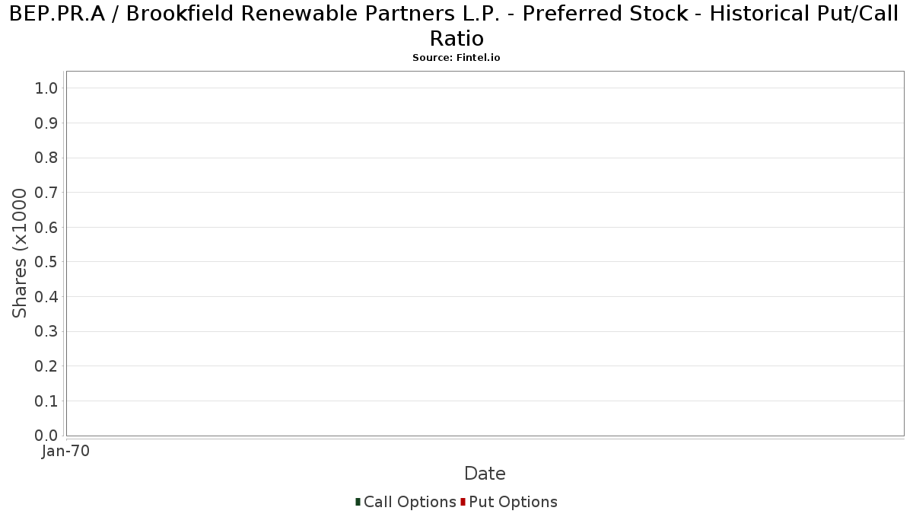The image size is (913, 514).
Task: Click the 0.9 y-axis tick label
Action: click(x=46, y=123)
